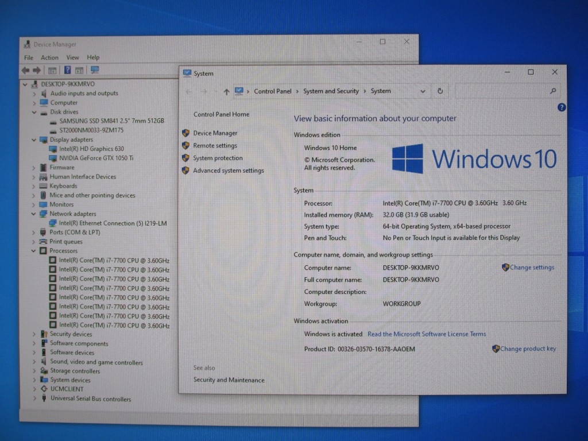Expand the Software components category
The width and height of the screenshot is (588, 441).
coord(34,343)
